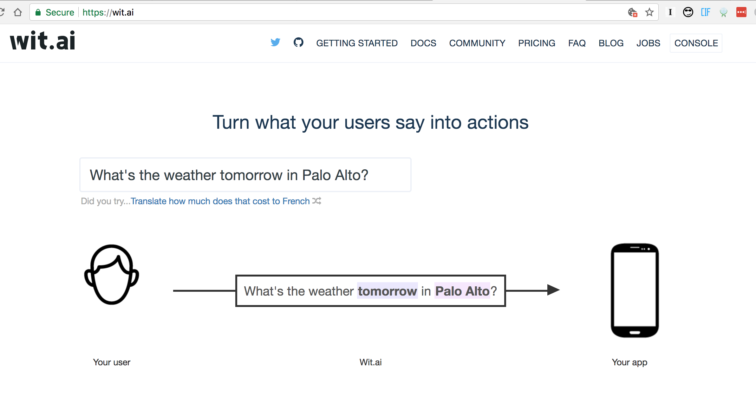Go to the browser home page
The image size is (756, 404).
coord(18,12)
